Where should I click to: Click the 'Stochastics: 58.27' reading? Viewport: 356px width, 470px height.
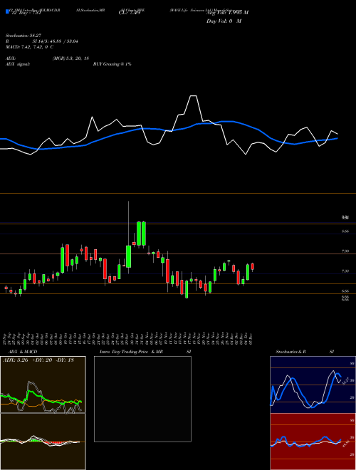point(22,35)
